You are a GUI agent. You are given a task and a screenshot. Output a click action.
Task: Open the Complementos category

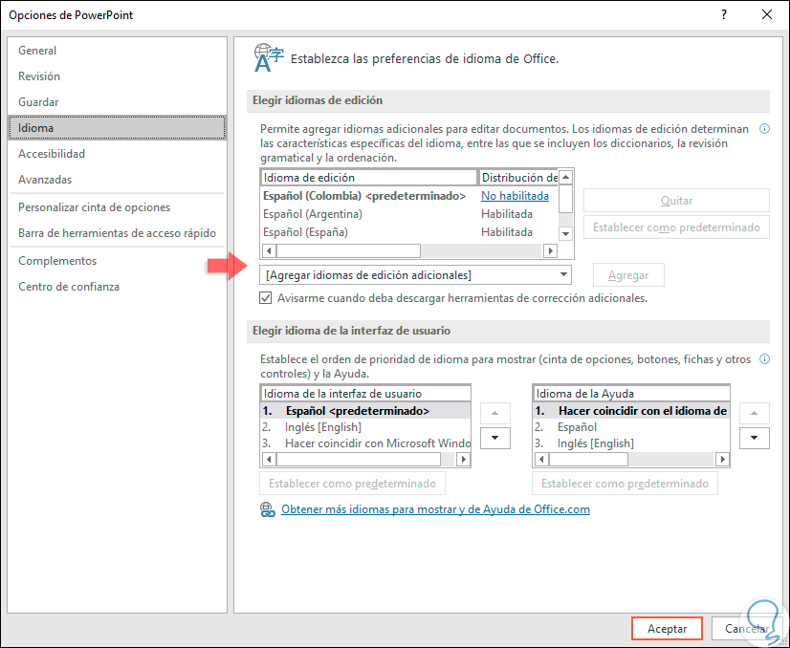[117, 260]
